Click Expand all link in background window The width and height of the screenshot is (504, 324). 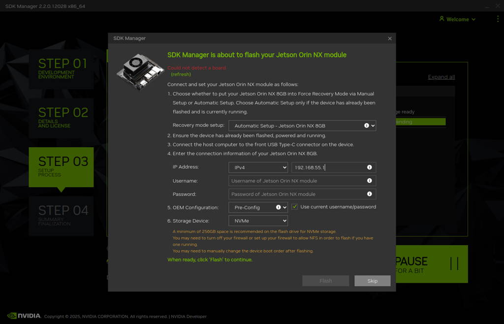[x=441, y=77]
